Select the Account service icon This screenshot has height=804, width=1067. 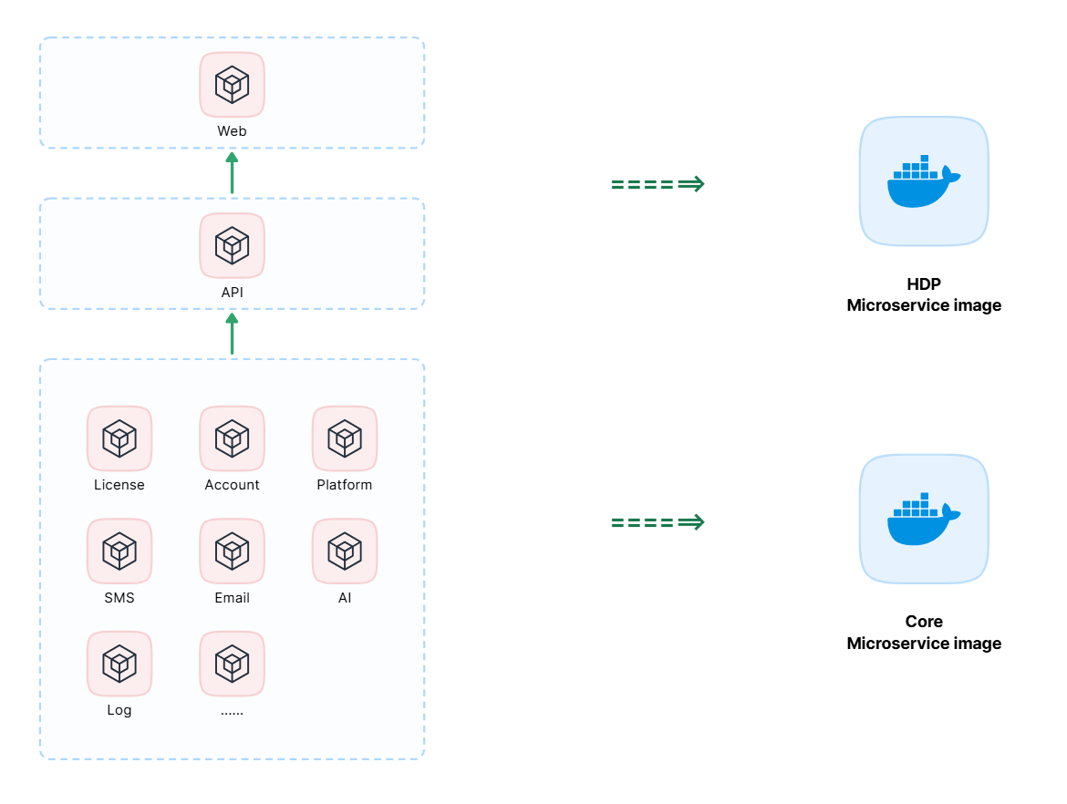tap(232, 438)
